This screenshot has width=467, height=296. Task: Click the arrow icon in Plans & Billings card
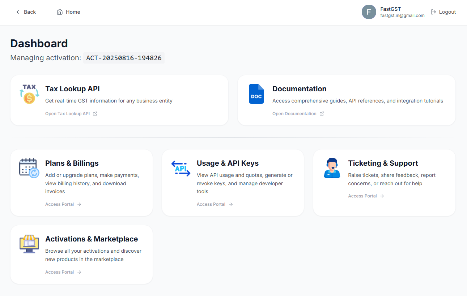point(79,204)
